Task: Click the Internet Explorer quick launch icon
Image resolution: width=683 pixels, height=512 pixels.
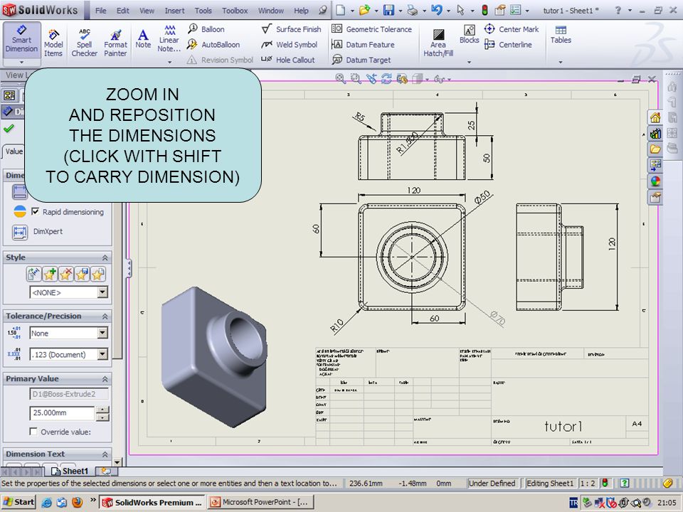Action: click(47, 502)
